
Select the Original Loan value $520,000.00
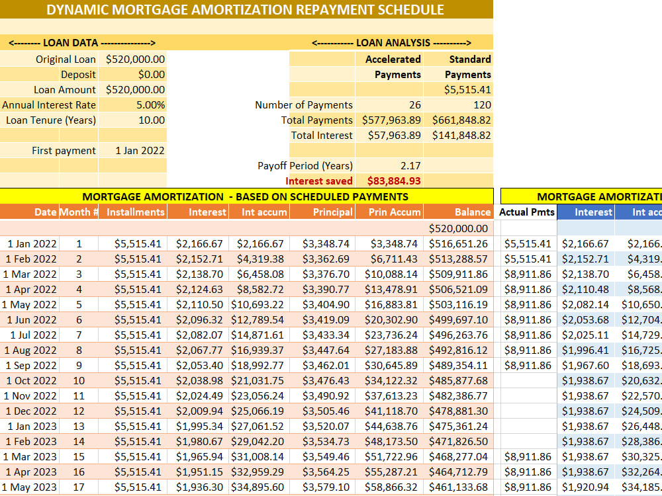[132, 59]
